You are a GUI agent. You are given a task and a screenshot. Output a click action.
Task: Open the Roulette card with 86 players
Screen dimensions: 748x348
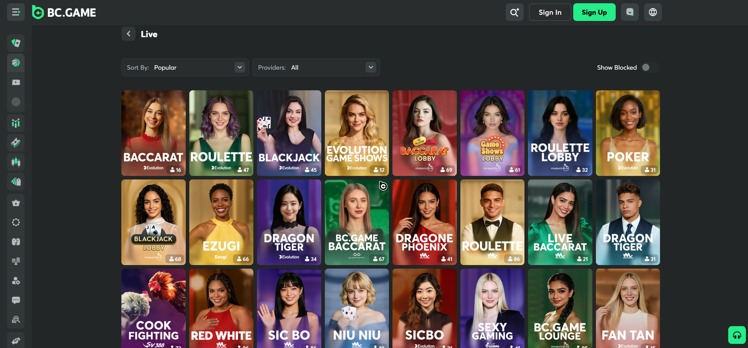(492, 222)
